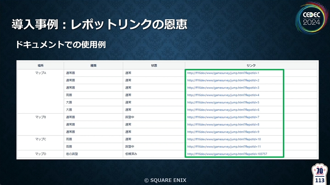Screen dimensions: 330x185
Task: Open the RepotId=8 link
Action: point(223,124)
